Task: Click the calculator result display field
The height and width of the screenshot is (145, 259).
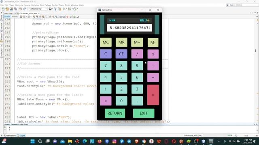Action: (x=129, y=28)
